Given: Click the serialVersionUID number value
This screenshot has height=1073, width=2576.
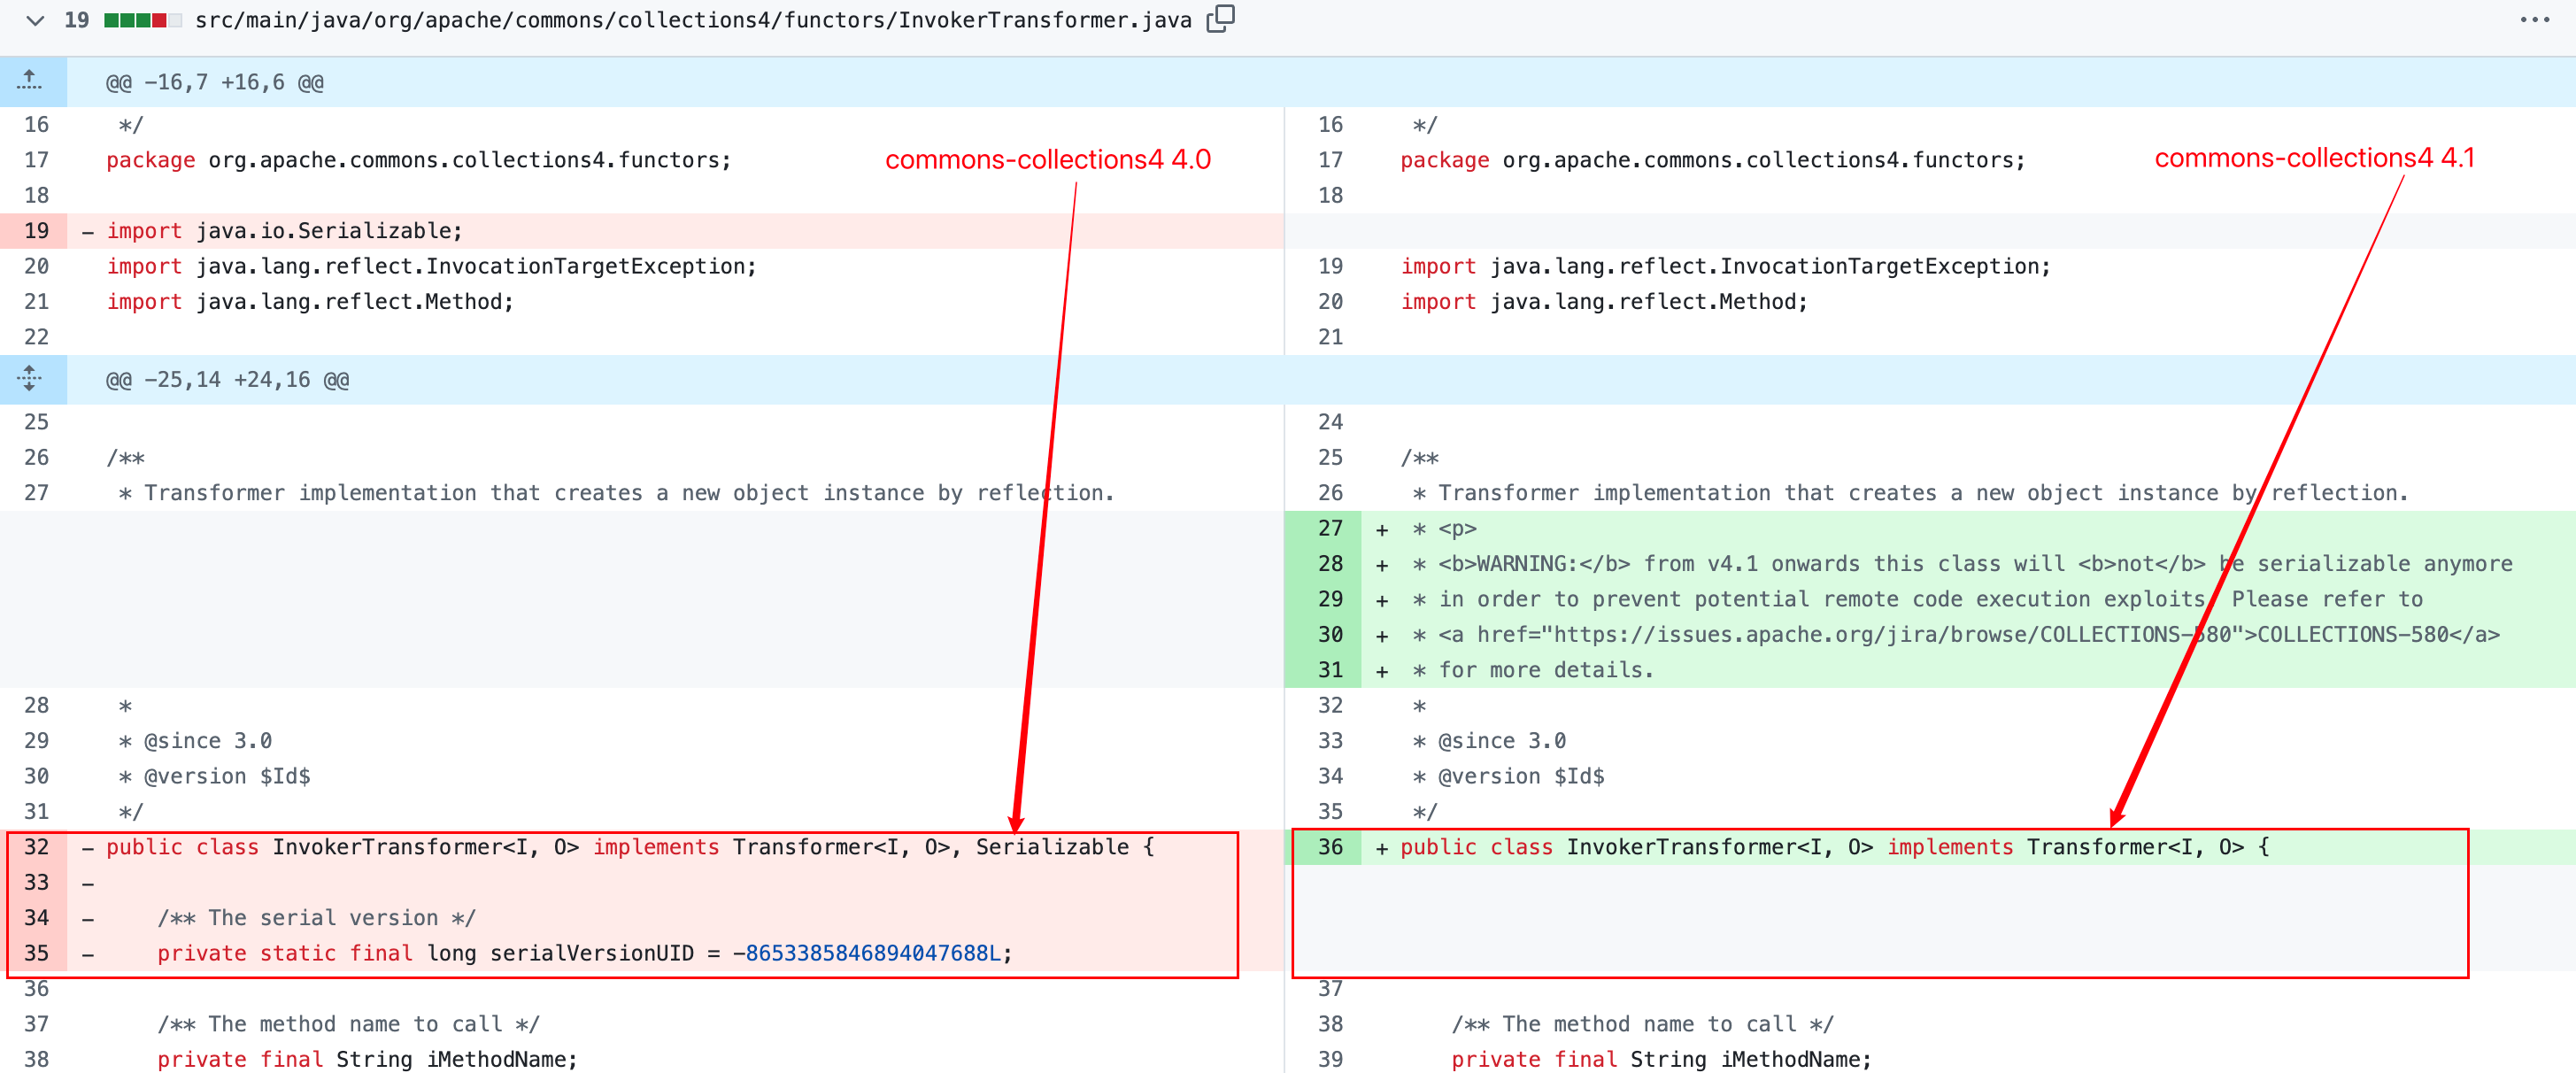Looking at the screenshot, I should coord(872,953).
